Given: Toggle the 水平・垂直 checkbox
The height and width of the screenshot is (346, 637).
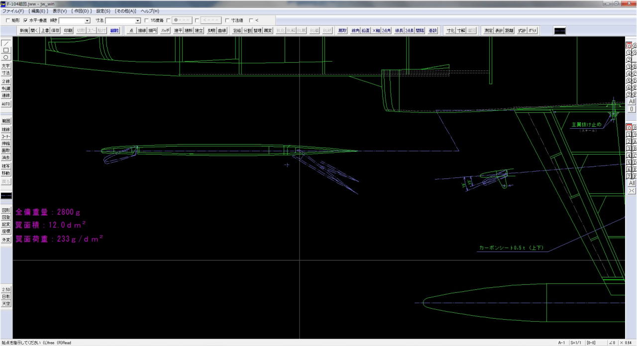Looking at the screenshot, I should [26, 20].
